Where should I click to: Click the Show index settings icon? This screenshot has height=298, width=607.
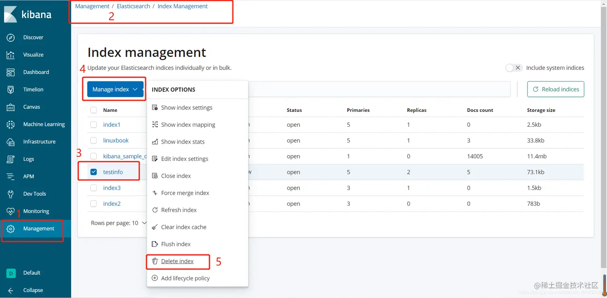[x=155, y=107]
